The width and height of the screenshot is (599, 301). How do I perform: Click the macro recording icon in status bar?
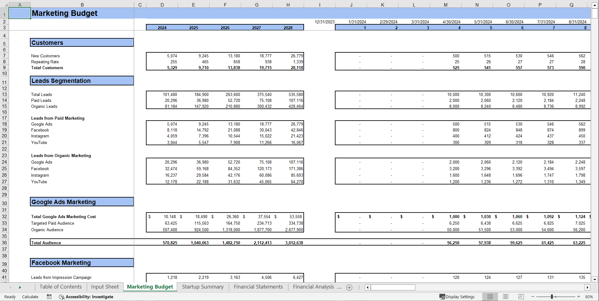pos(49,297)
